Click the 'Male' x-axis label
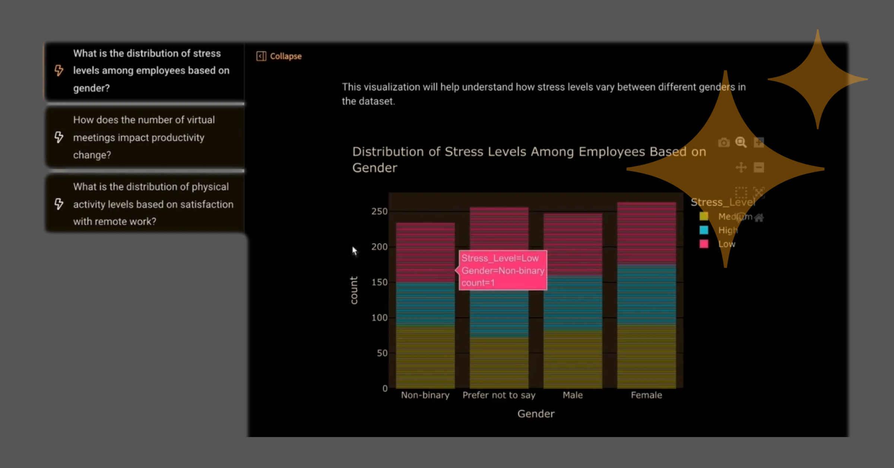Screen dimensions: 894x468 coord(573,395)
